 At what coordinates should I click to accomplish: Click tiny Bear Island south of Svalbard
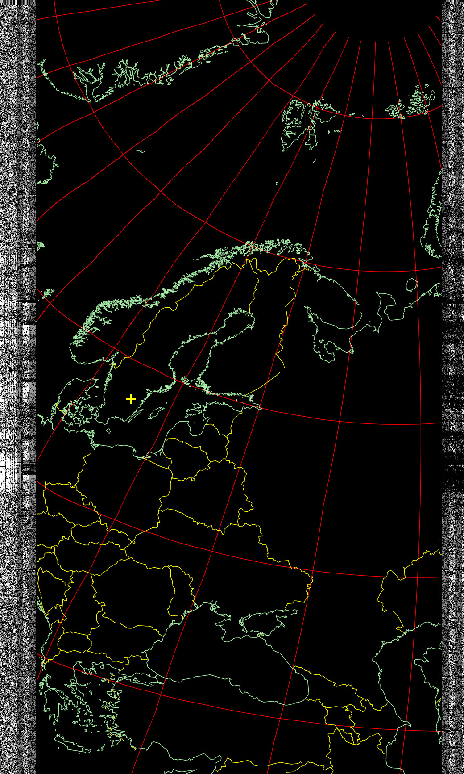[x=277, y=183]
